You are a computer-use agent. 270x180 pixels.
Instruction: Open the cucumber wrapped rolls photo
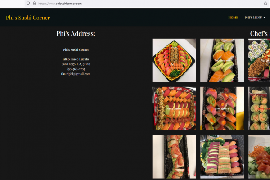(259, 109)
